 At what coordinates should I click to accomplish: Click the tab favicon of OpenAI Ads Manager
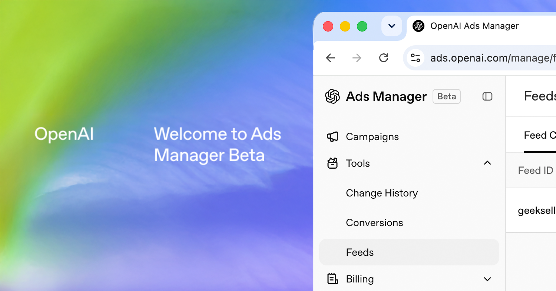tap(418, 26)
